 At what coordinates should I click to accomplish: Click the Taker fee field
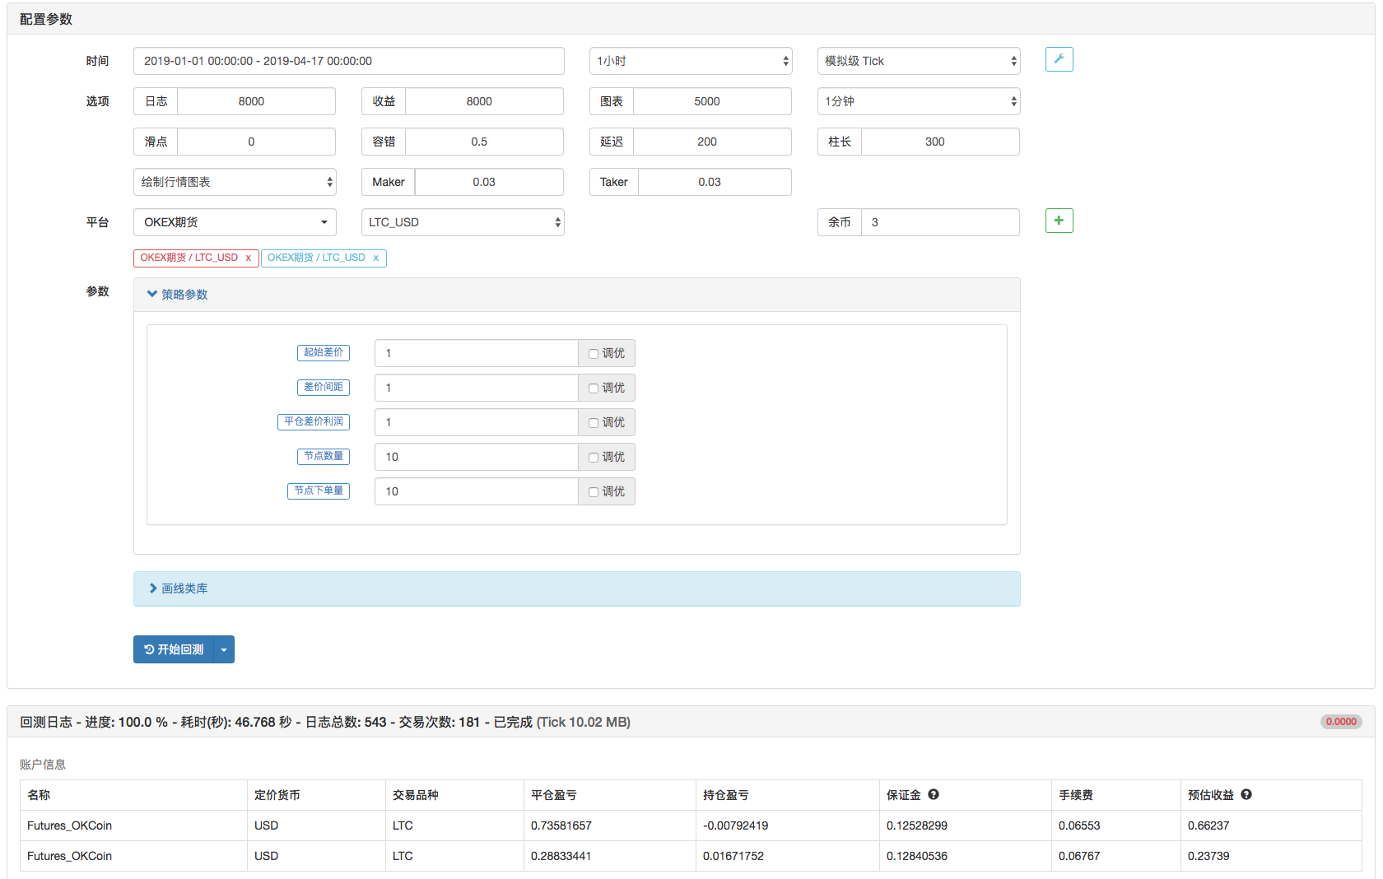click(x=715, y=182)
